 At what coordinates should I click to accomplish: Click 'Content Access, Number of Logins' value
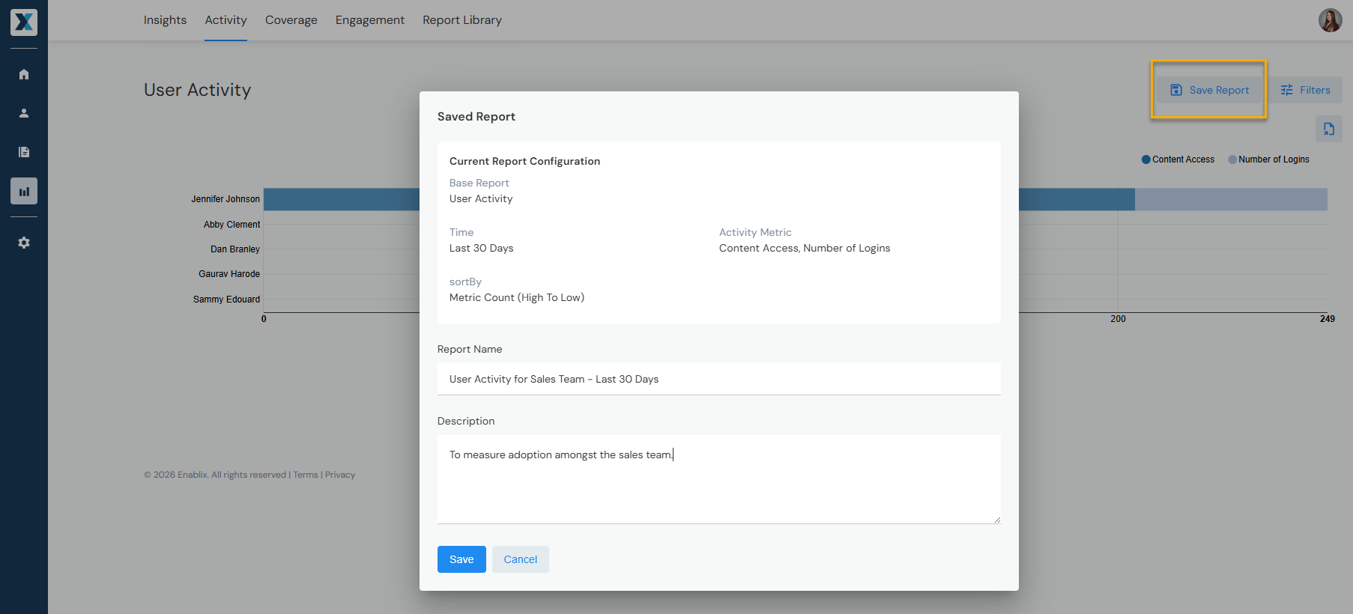click(x=805, y=249)
